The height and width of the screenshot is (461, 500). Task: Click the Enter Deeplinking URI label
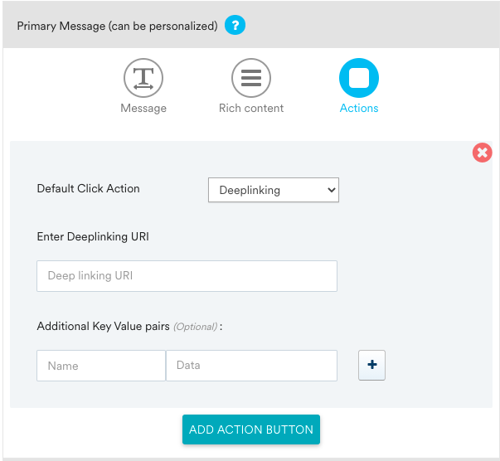coord(93,236)
